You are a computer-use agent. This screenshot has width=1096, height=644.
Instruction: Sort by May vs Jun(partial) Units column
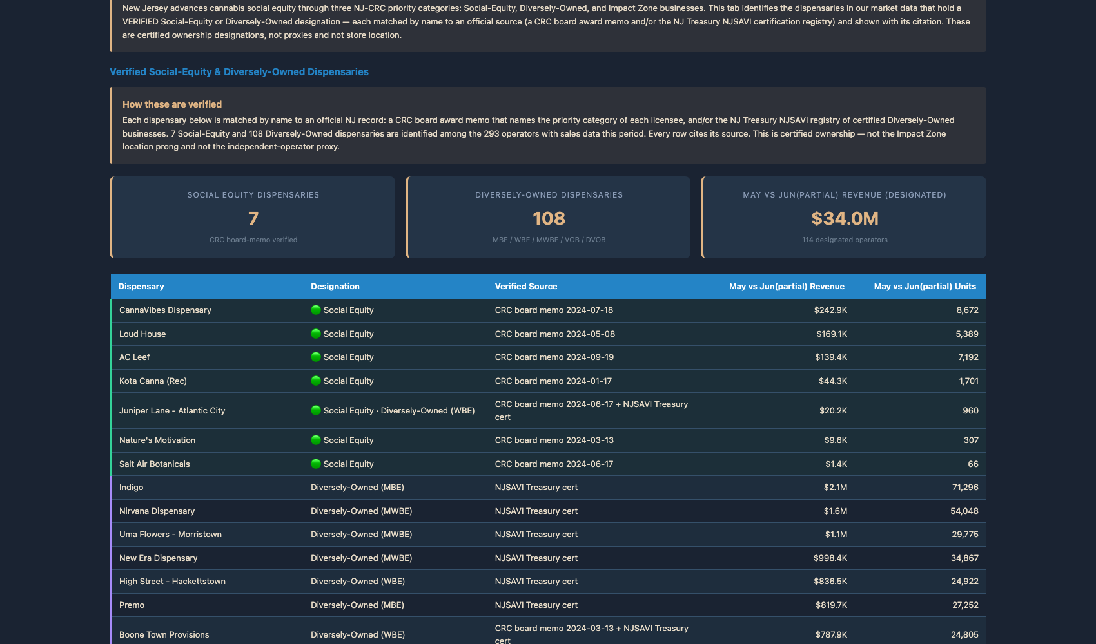(x=925, y=286)
